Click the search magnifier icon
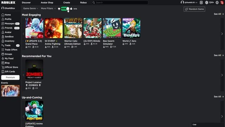The height and width of the screenshot is (127, 225). click(x=94, y=2)
